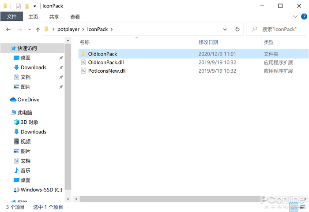309x212 pixels.
Task: Open the recent locations dropdown arrow
Action: [x=30, y=30]
